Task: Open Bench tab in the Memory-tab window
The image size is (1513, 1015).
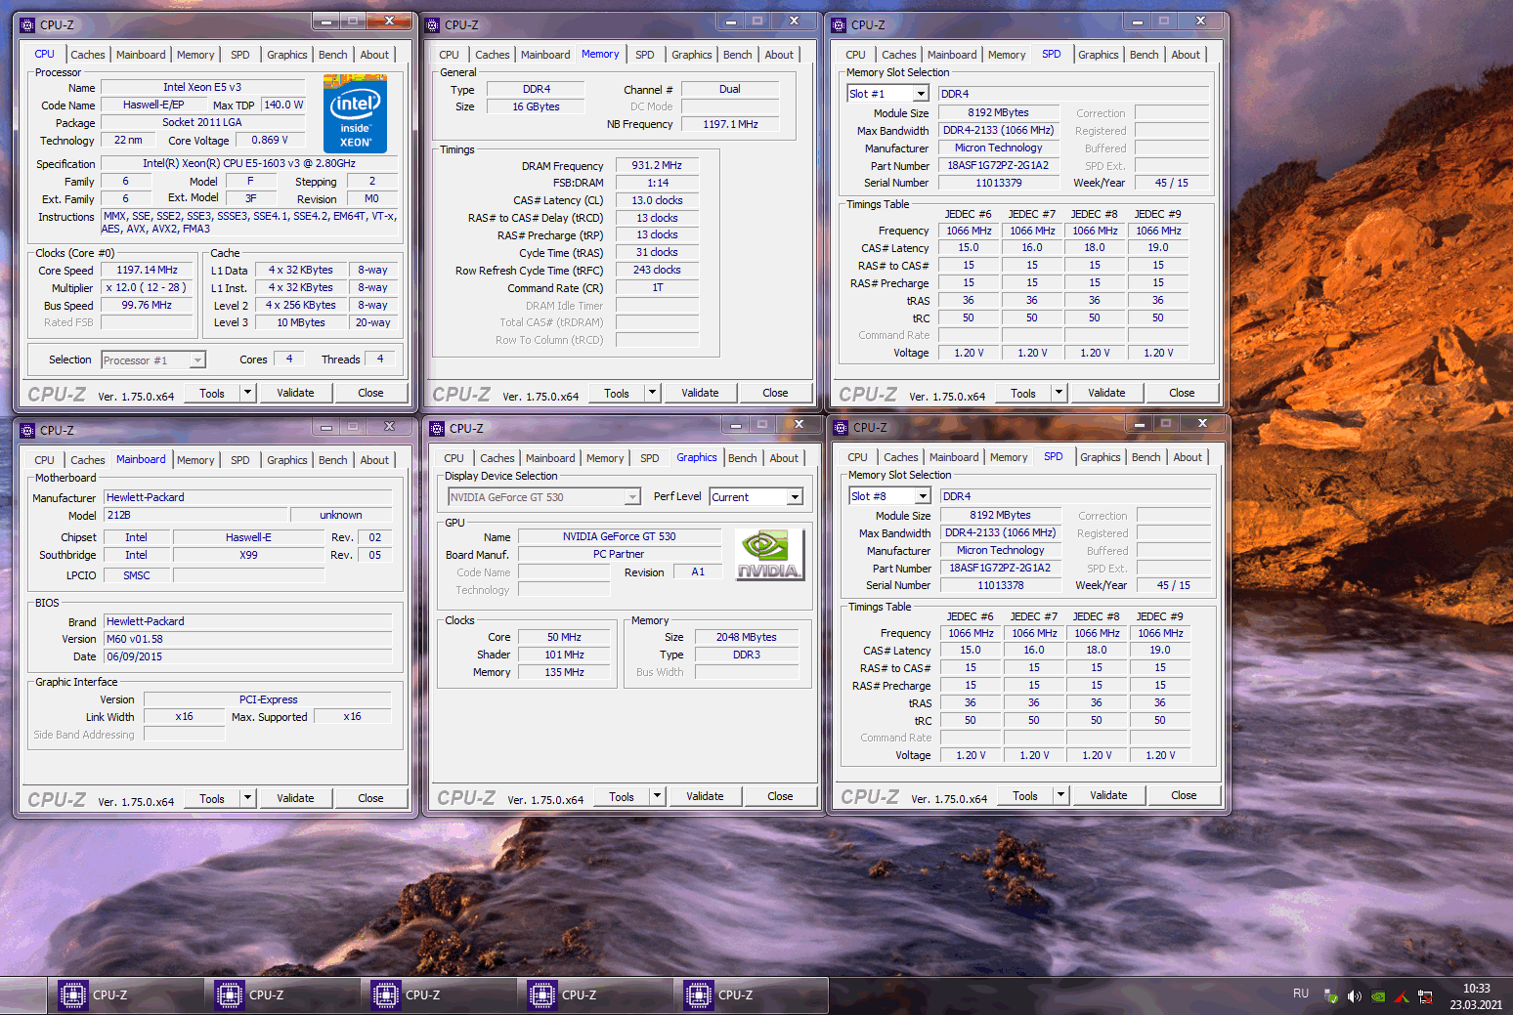Action: click(x=738, y=55)
